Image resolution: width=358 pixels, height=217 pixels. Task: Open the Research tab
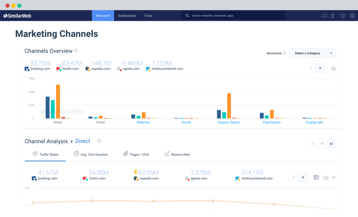[103, 16]
